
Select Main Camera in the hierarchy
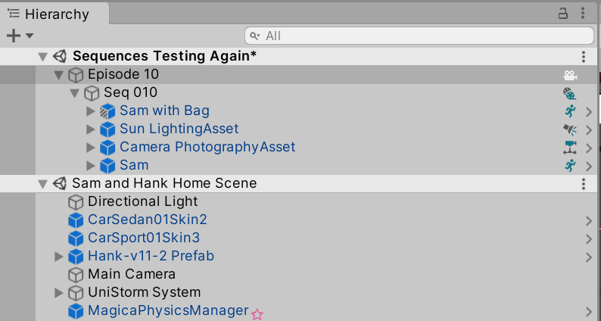pyautogui.click(x=132, y=274)
